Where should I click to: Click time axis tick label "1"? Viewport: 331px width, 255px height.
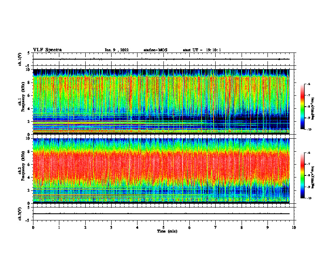click(x=59, y=227)
